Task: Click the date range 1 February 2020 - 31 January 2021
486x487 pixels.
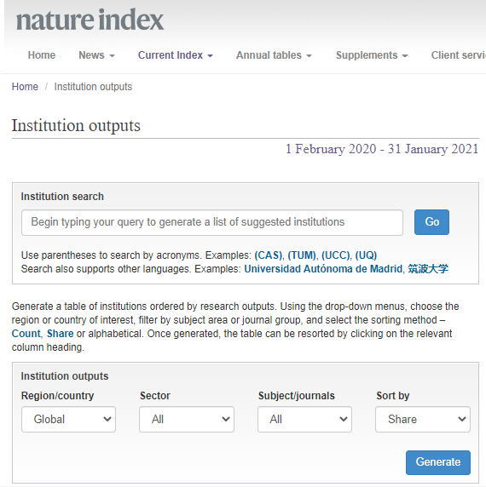Action: click(x=382, y=149)
